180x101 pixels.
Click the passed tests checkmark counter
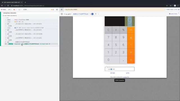click(x=10, y=10)
